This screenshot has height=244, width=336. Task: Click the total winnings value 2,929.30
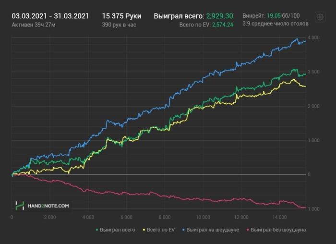click(220, 16)
